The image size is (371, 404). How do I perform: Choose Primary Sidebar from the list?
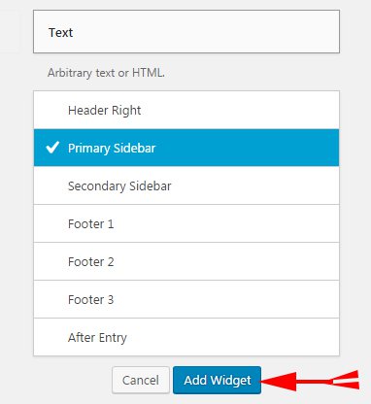tap(186, 148)
